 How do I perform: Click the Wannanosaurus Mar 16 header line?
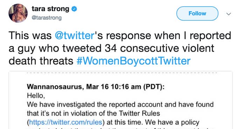(96, 87)
